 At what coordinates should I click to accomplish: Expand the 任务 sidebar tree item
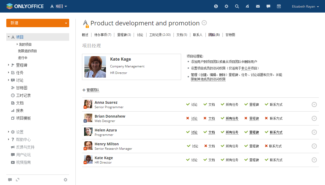[x=9, y=73]
